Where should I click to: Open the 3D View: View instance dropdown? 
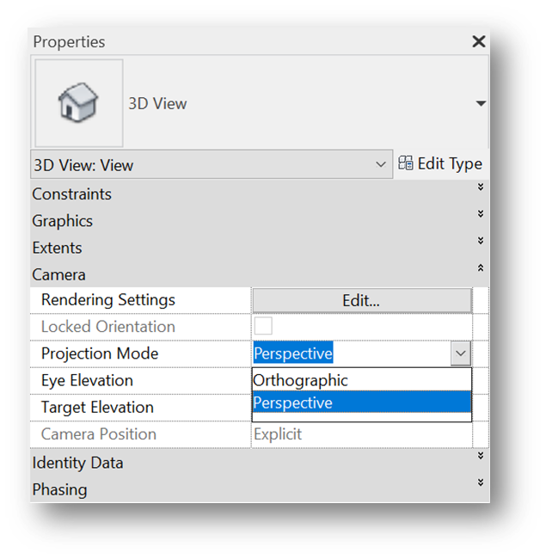(381, 164)
